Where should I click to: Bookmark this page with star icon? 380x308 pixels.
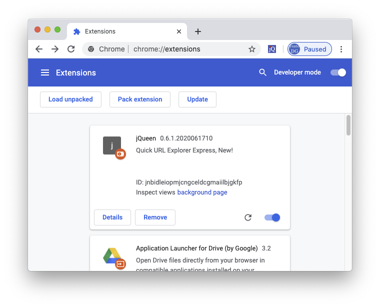point(252,49)
